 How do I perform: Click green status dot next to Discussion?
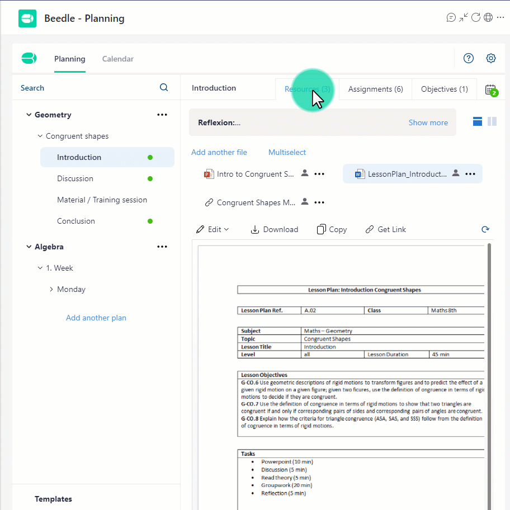(150, 178)
